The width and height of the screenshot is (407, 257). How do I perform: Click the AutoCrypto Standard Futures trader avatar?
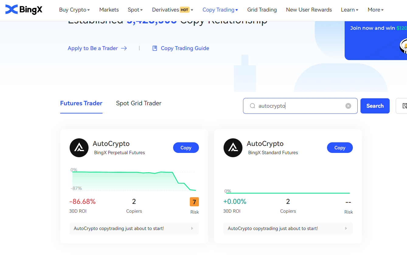pyautogui.click(x=233, y=148)
